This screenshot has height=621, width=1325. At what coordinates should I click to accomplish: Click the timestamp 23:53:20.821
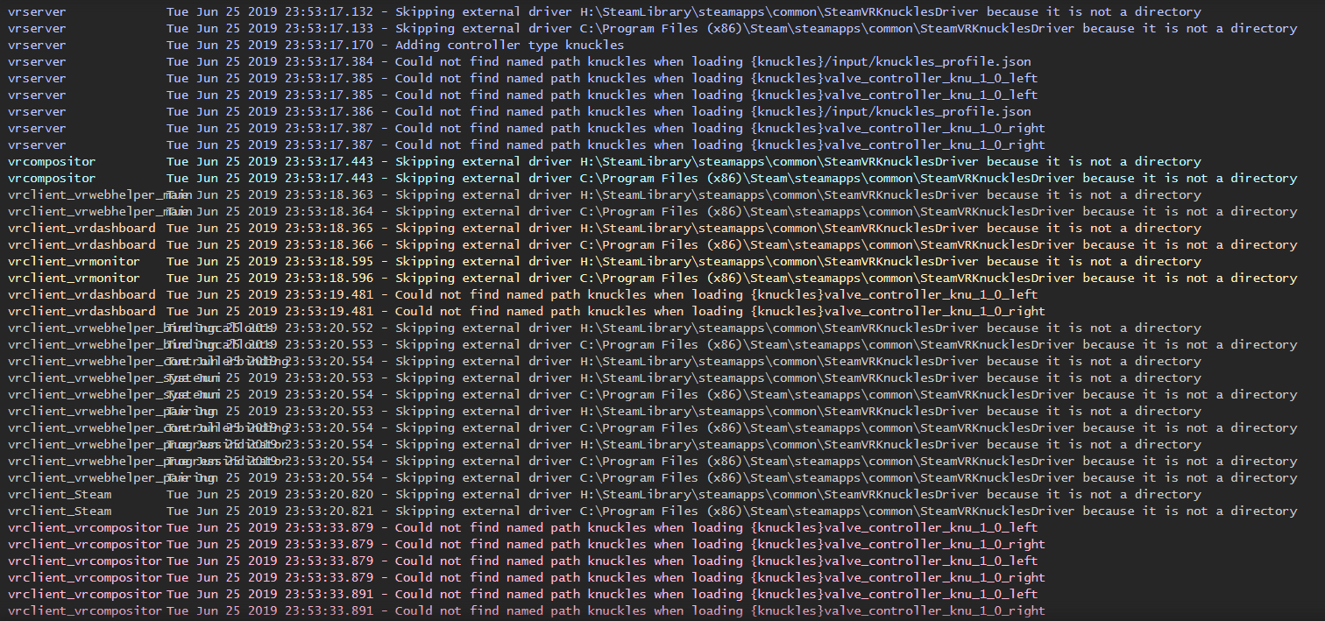(329, 511)
